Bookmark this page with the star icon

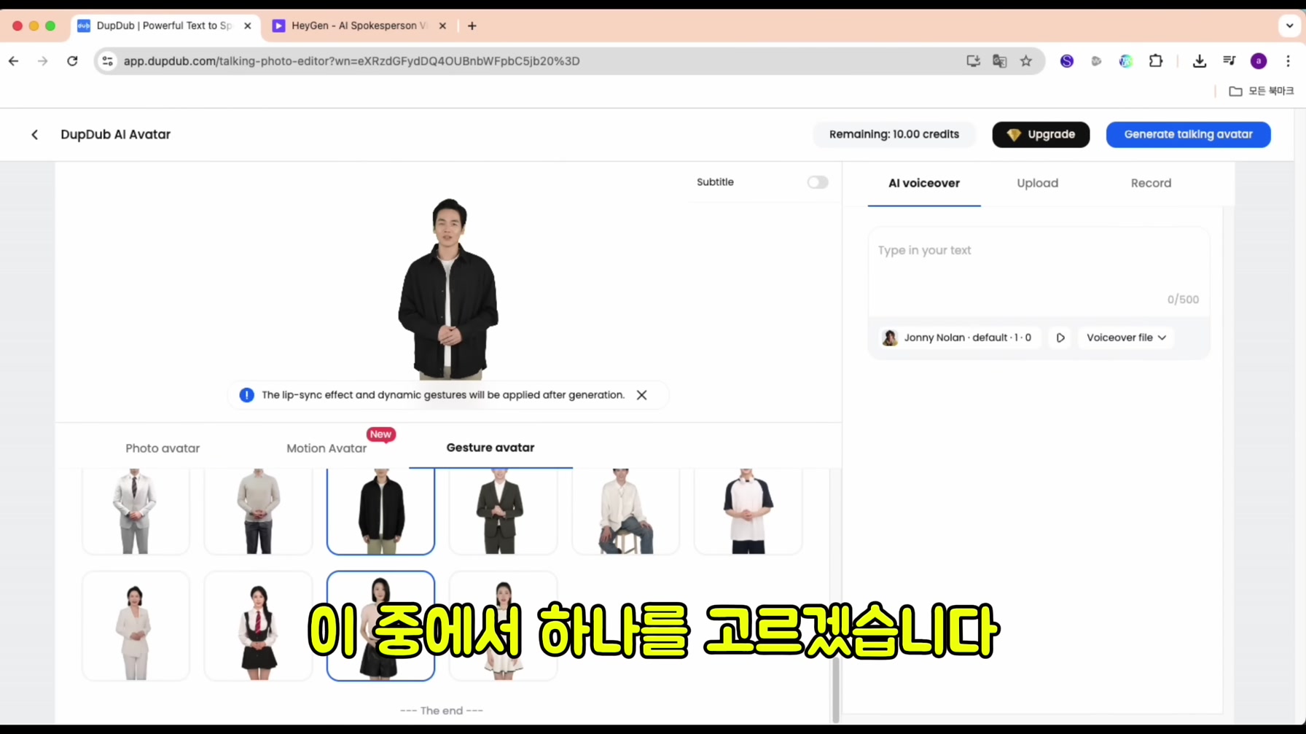tap(1026, 61)
